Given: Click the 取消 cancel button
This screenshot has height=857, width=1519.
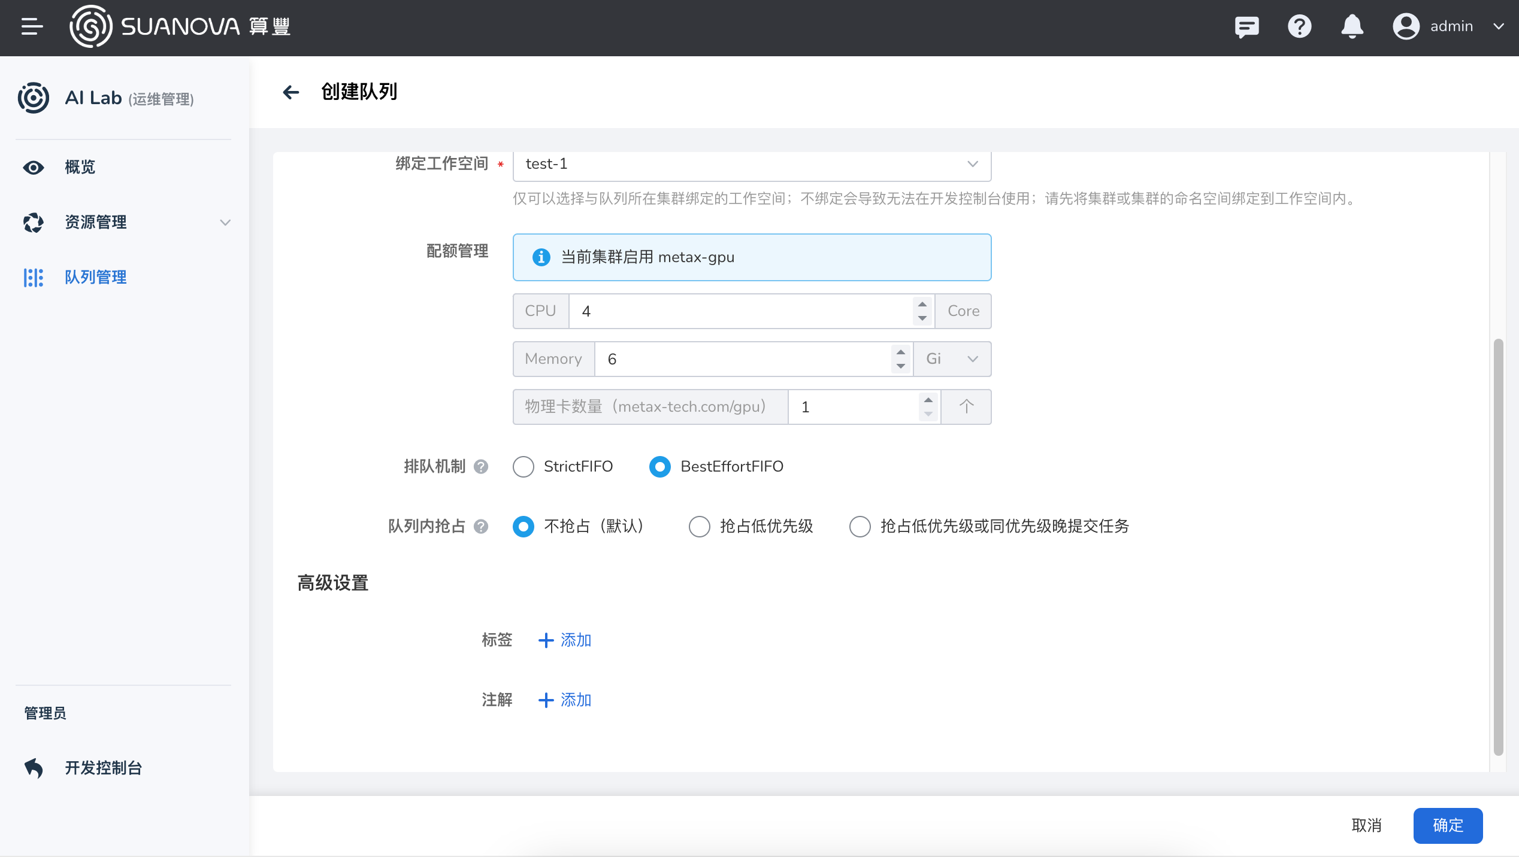Looking at the screenshot, I should tap(1366, 826).
